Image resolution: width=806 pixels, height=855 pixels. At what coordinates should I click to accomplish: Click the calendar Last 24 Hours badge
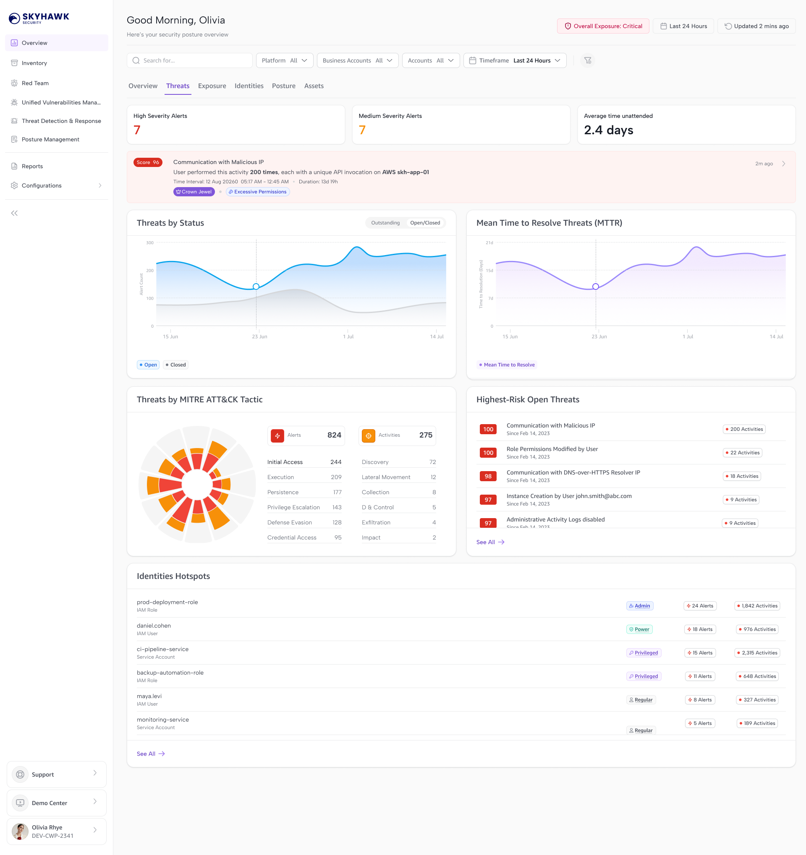[x=683, y=26]
